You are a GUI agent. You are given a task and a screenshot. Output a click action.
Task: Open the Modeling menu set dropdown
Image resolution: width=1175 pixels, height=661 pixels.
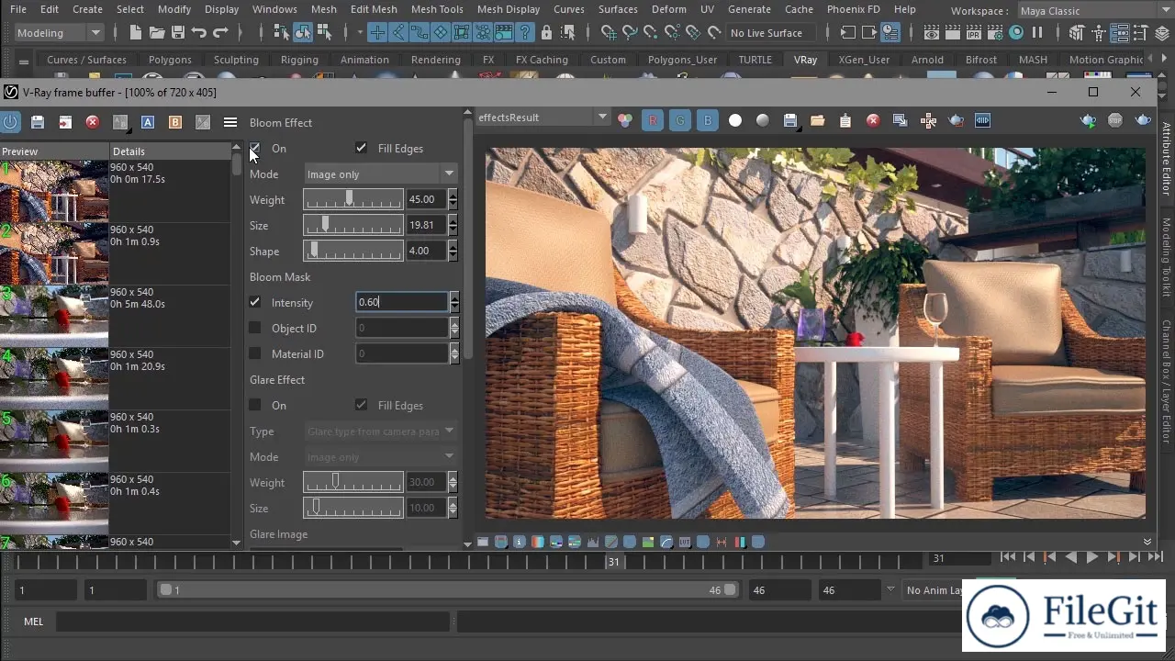(59, 33)
